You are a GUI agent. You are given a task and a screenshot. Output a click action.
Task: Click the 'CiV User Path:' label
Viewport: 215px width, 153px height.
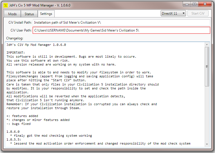click(x=21, y=30)
